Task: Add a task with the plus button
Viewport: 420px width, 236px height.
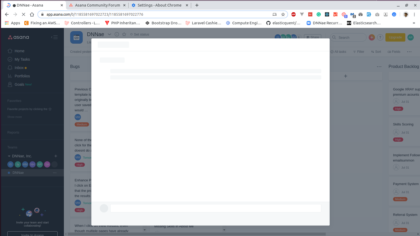Action: tap(346, 76)
